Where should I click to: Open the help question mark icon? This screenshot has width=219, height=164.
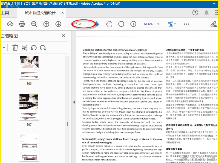(195, 13)
